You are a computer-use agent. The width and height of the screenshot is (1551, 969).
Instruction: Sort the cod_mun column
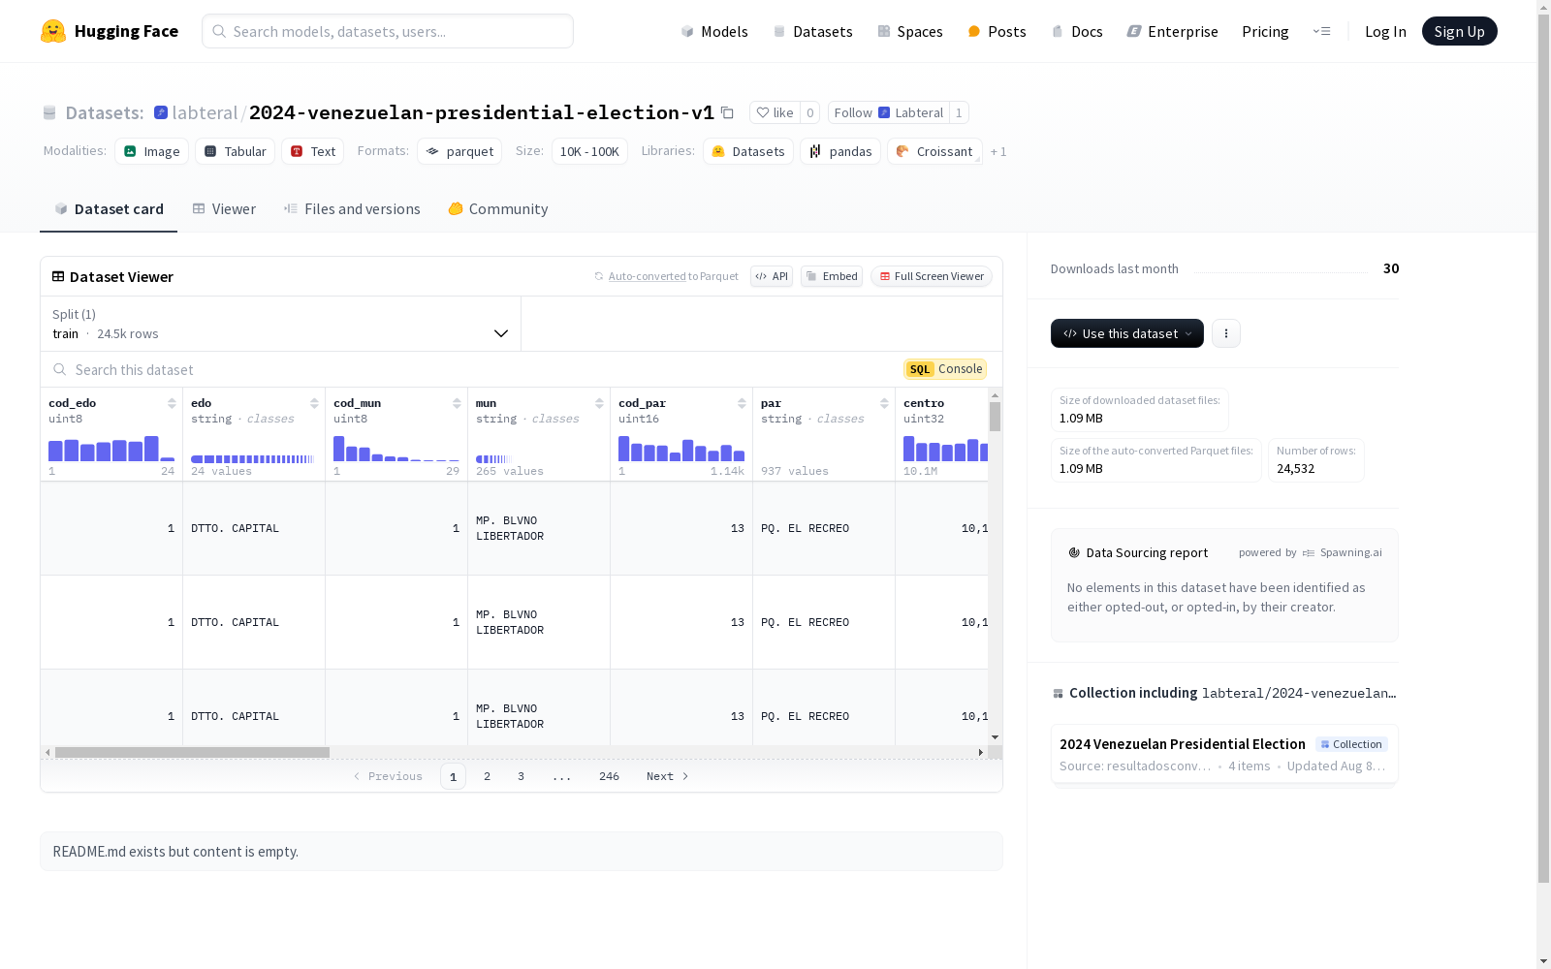pyautogui.click(x=457, y=403)
